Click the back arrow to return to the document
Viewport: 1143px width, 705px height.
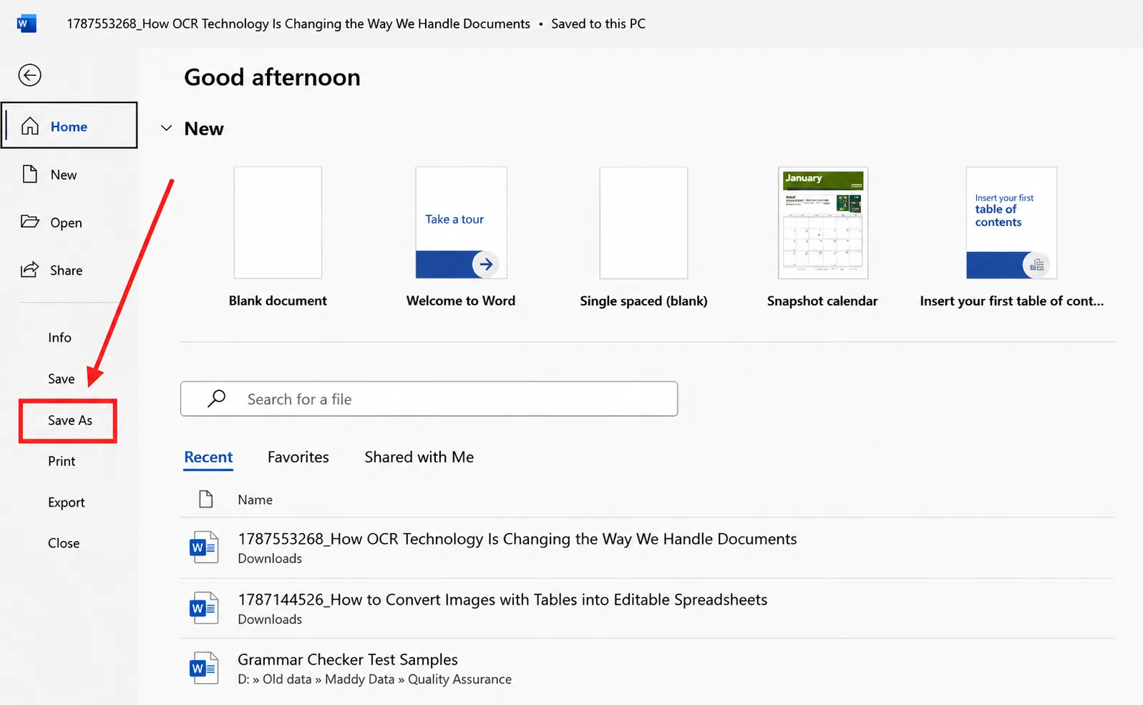coord(29,75)
